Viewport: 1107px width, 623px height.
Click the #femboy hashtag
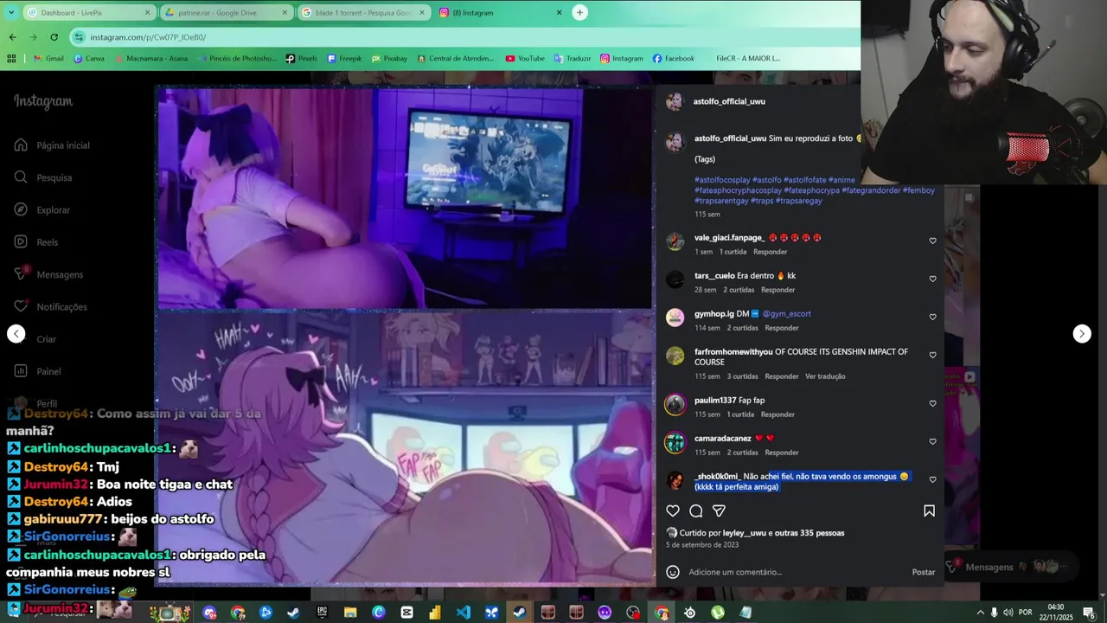tap(918, 190)
